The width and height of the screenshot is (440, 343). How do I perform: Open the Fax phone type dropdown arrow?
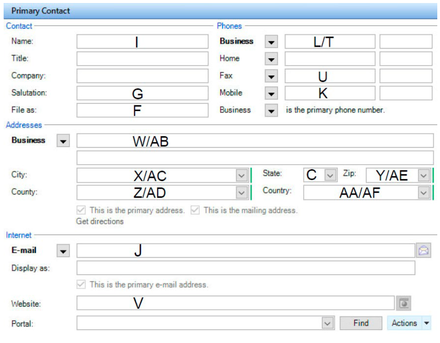click(271, 76)
